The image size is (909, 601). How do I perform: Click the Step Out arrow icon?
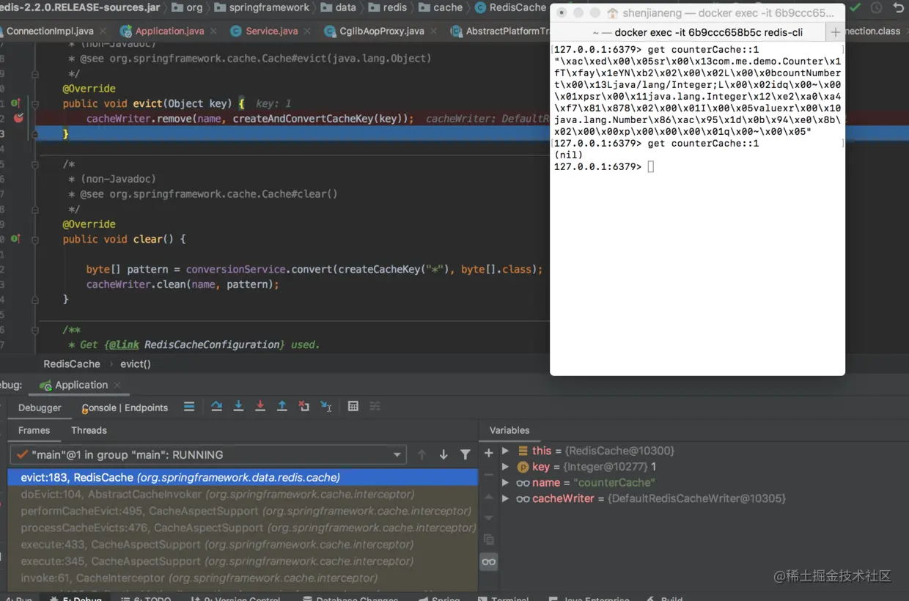tap(282, 406)
